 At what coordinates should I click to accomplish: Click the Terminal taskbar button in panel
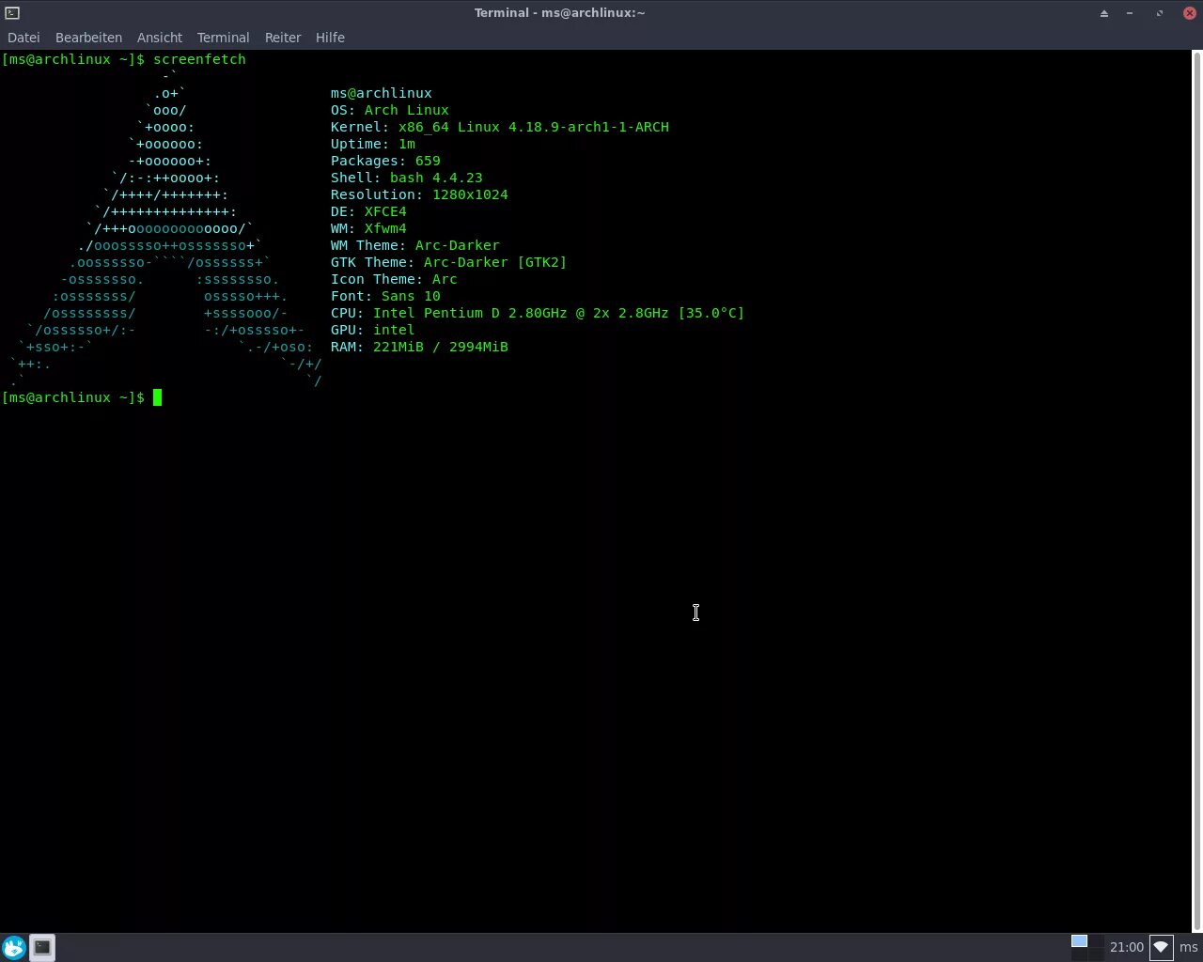[42, 947]
